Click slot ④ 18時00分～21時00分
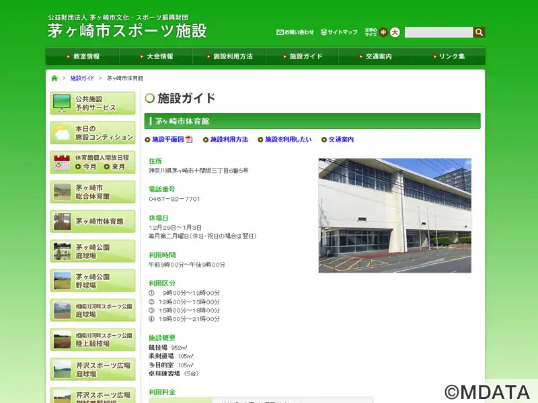The height and width of the screenshot is (403, 538). pos(184,319)
